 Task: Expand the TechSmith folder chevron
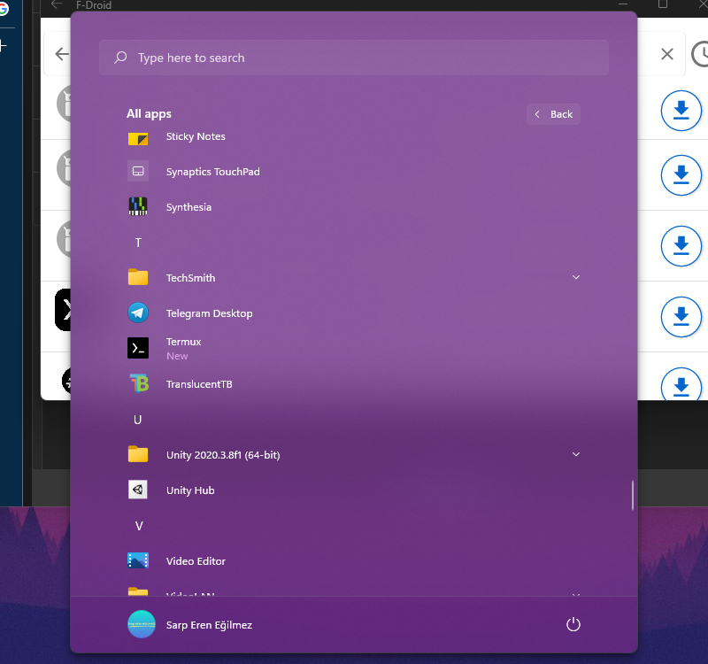tap(576, 277)
